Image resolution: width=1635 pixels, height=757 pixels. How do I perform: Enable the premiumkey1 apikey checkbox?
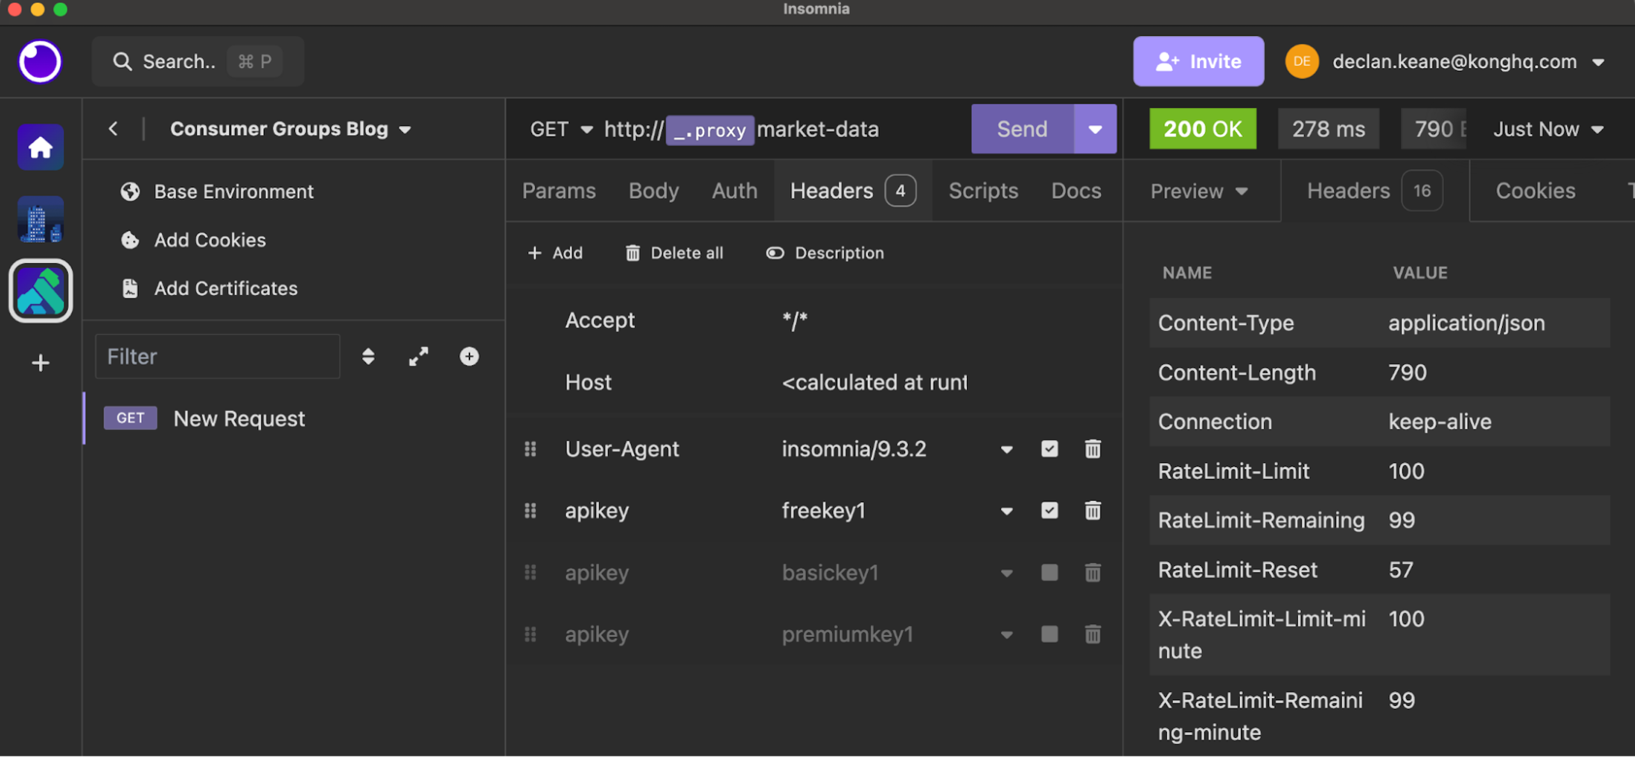[x=1049, y=634]
